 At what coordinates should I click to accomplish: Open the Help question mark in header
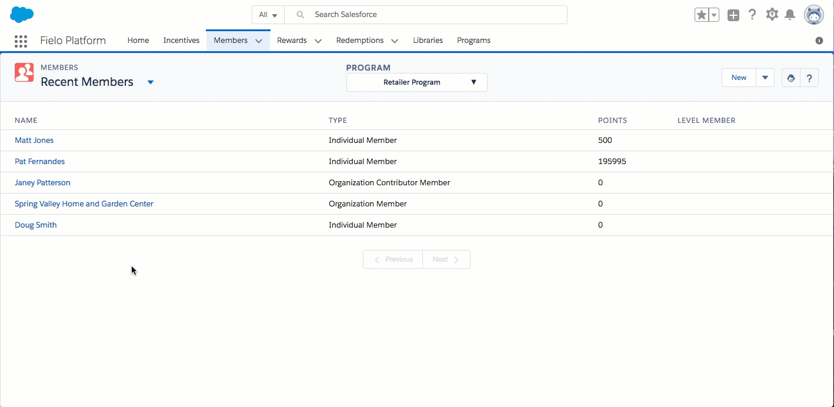coord(752,15)
